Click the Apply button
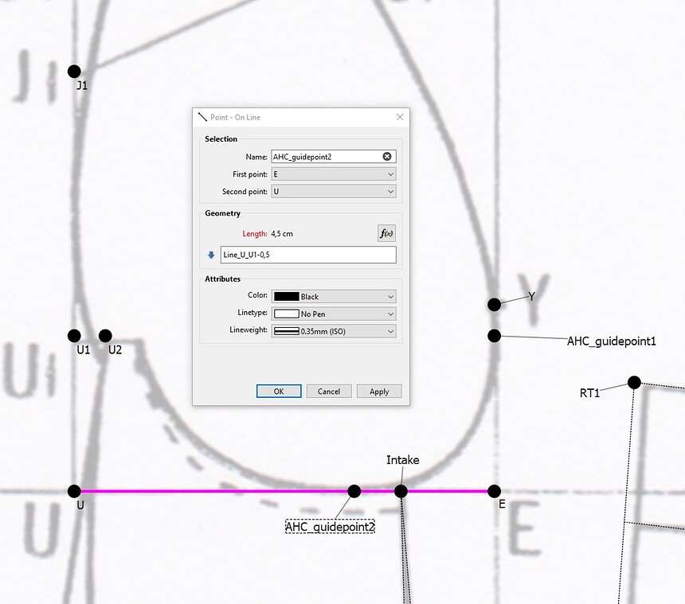The height and width of the screenshot is (604, 685). (379, 392)
